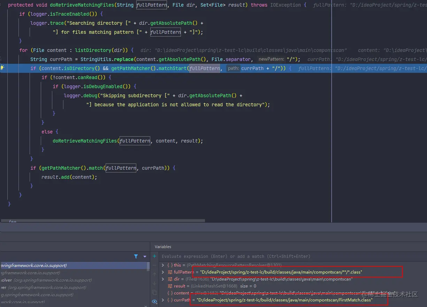The width and height of the screenshot is (427, 307).
Task: Add a new watch with the plus icon
Action: pyautogui.click(x=154, y=256)
